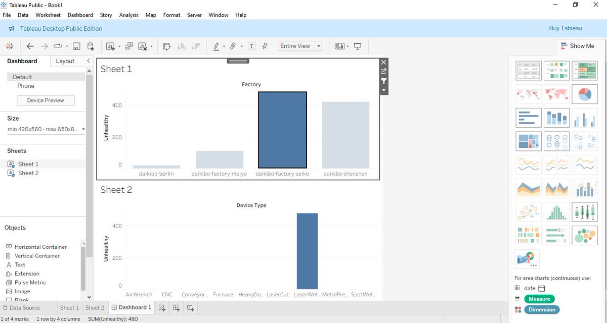Click the left pane vertical scrollbar

tap(89, 167)
